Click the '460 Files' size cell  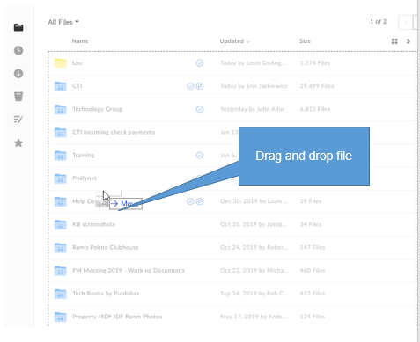tap(313, 271)
